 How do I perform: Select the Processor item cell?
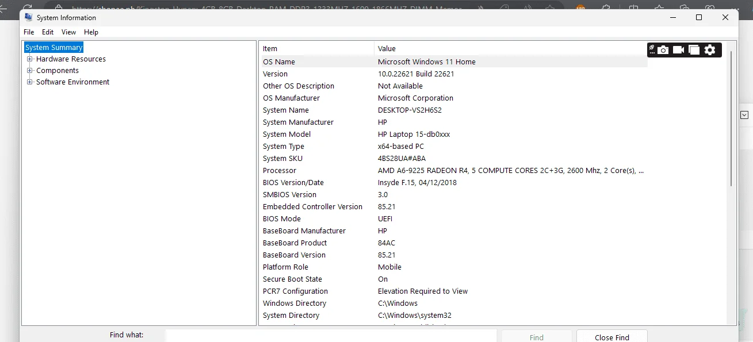pos(280,170)
